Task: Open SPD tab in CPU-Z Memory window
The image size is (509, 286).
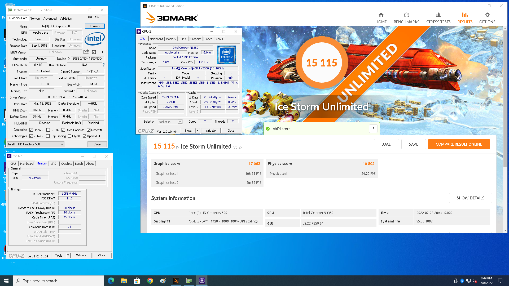Action: 54,164
